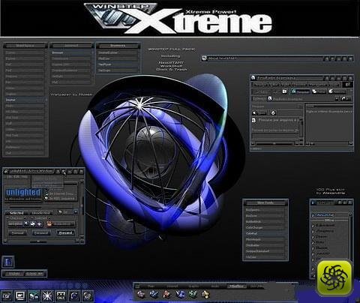Click the Offline group header in ICQ Plus window
360x303 pixels.
click(330, 220)
